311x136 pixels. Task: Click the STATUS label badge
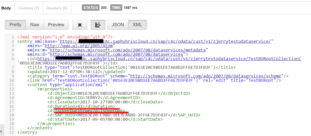[x=91, y=8]
